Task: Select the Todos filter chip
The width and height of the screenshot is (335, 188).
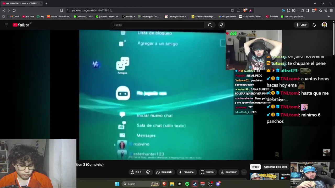Action: pyautogui.click(x=255, y=167)
